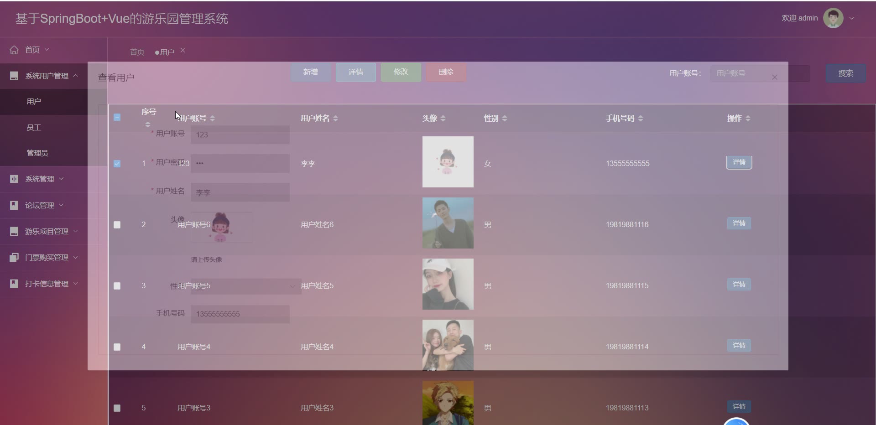Image resolution: width=876 pixels, height=425 pixels.
Task: Check the checkbox for row 用户姓名3
Action: [x=117, y=408]
